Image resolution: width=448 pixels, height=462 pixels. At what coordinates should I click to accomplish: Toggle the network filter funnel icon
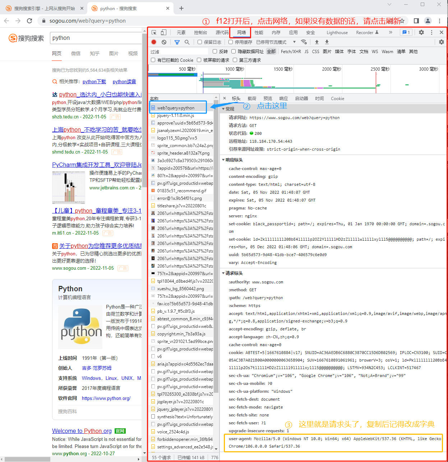(x=177, y=42)
